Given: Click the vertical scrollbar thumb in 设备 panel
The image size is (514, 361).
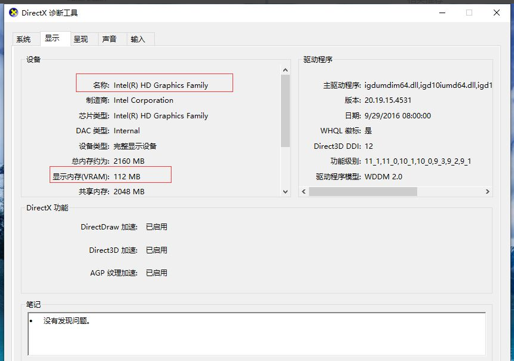Looking at the screenshot, I should (286, 108).
